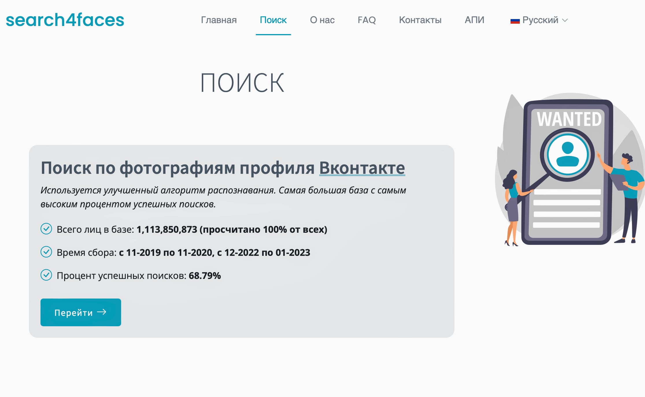Click the WANTED poster heading graphic
Image resolution: width=645 pixels, height=397 pixels.
pos(569,119)
